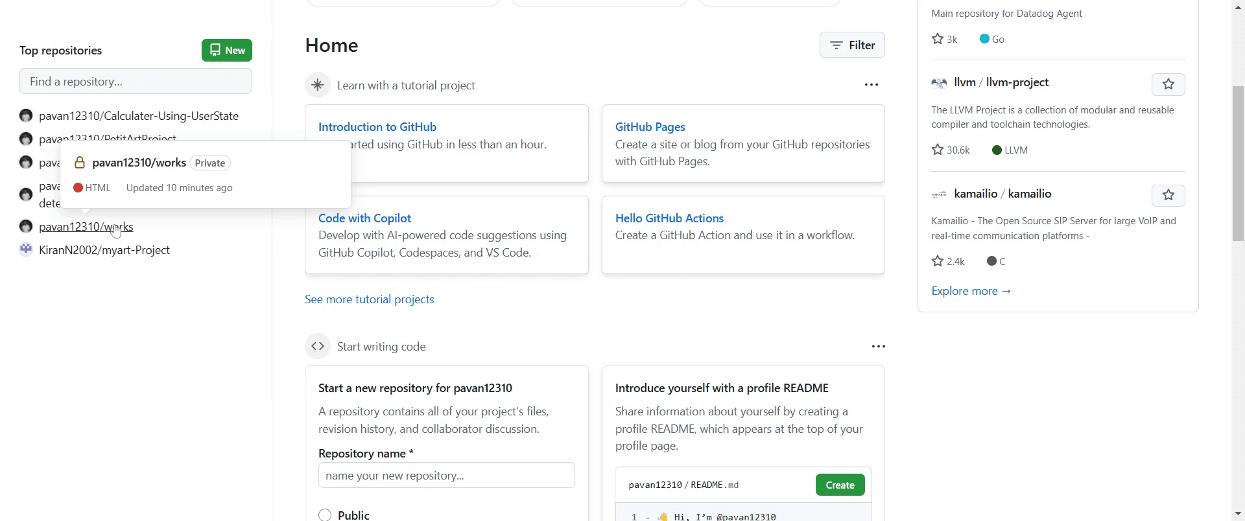Star the kamailio repository
1245x521 pixels.
[x=1168, y=196]
